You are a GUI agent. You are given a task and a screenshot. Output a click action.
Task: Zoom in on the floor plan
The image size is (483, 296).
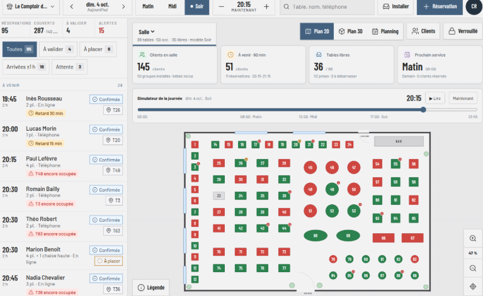click(473, 238)
